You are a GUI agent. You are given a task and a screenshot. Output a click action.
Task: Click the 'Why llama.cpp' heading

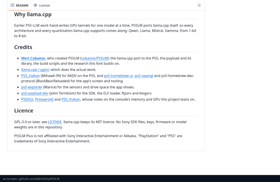(x=33, y=14)
